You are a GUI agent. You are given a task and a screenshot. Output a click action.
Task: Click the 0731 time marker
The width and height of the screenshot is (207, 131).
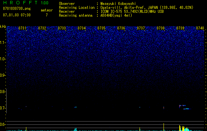coord(22,28)
